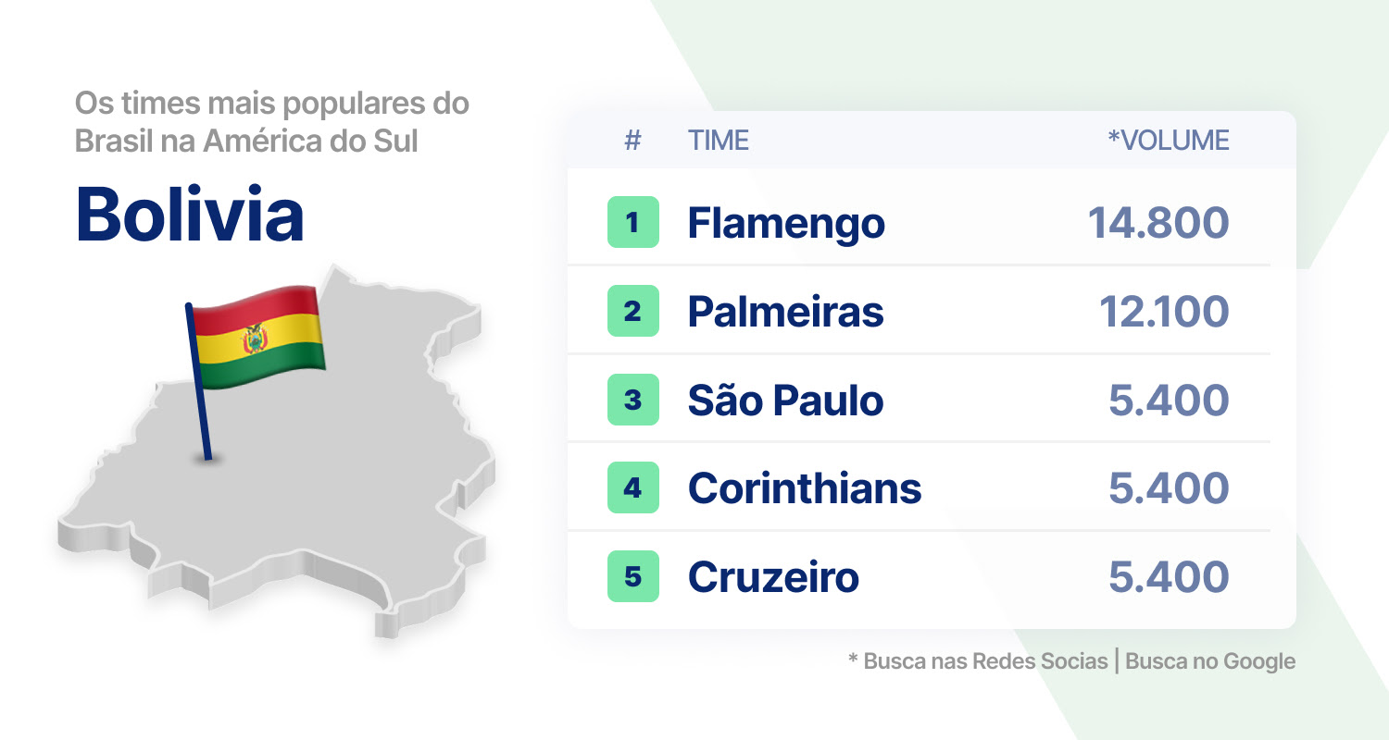Image resolution: width=1389 pixels, height=740 pixels.
Task: Click the # column header
Action: point(633,141)
